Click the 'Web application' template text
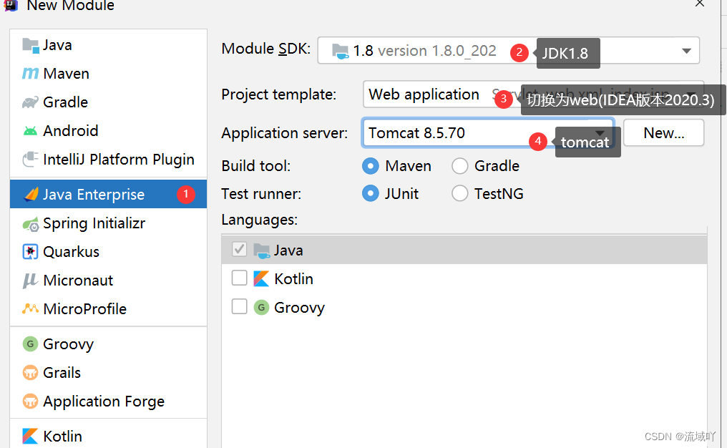 (424, 94)
